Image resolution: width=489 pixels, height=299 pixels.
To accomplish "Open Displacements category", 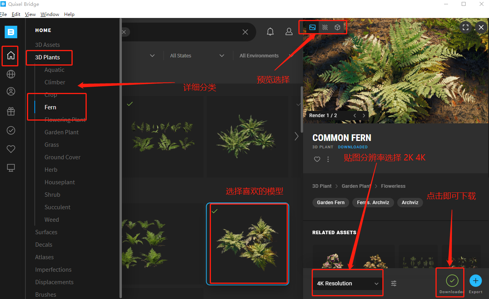I will tap(54, 282).
